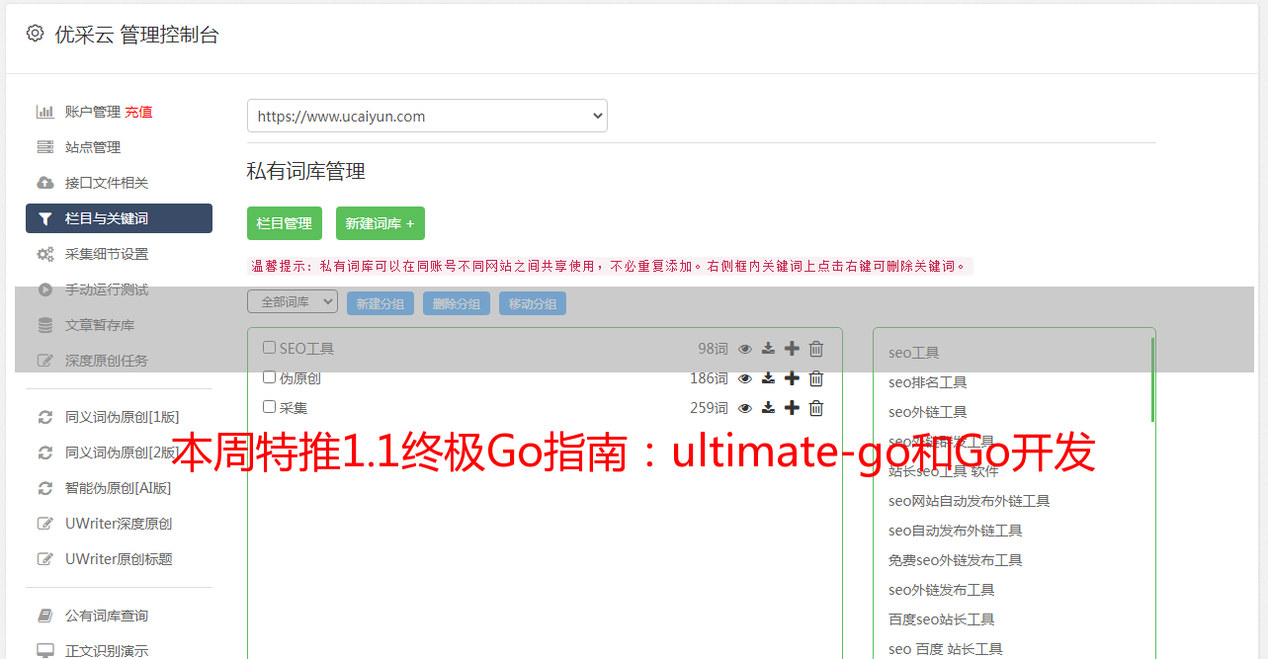This screenshot has width=1268, height=659.
Task: Click the server icon for 站点管理
Action: tap(45, 147)
